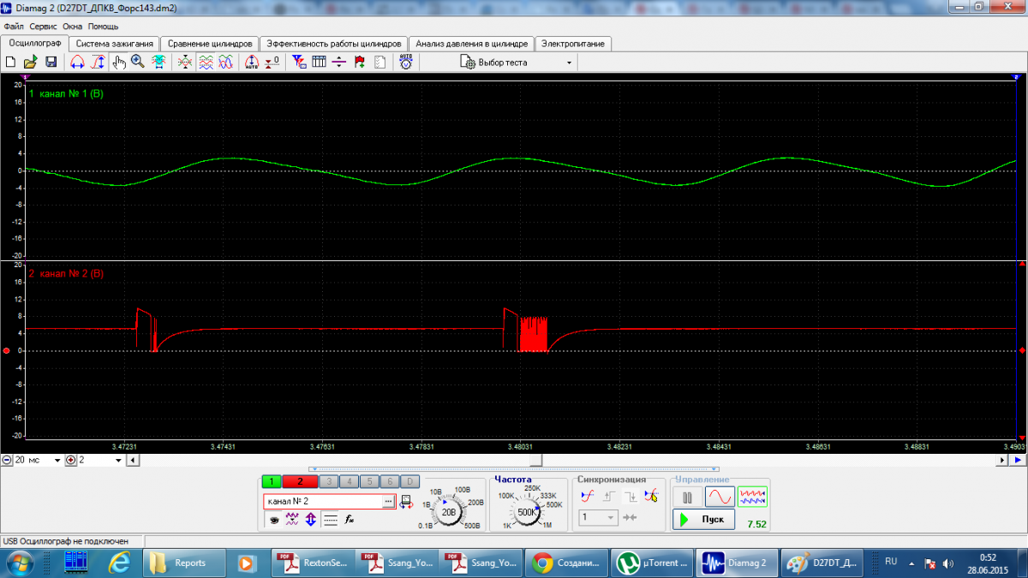This screenshot has width=1028, height=578.
Task: Click the ellipsis button beside channel name
Action: 388,501
